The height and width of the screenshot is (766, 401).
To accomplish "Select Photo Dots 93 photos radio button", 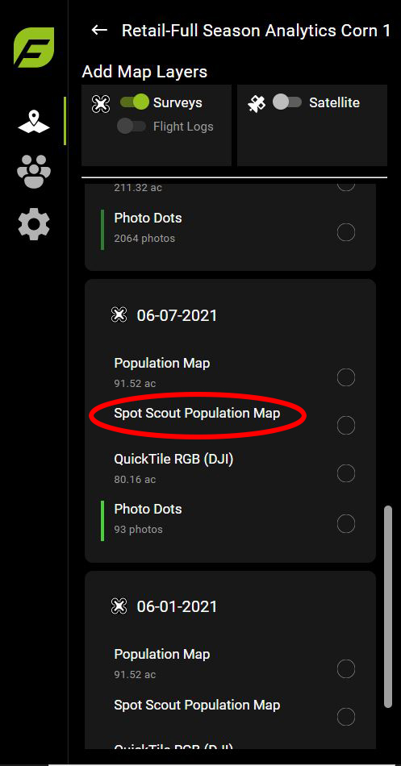I will click(346, 523).
